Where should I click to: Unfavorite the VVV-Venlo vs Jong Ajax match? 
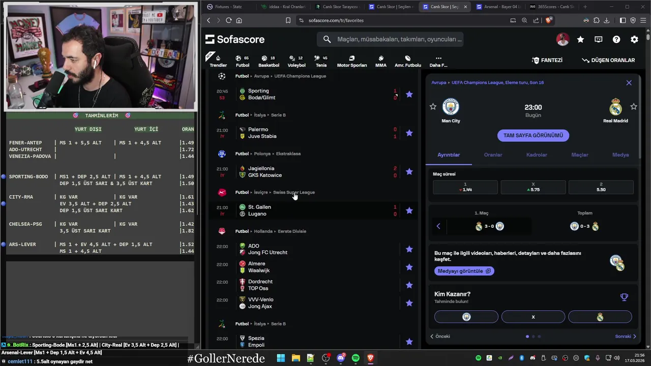pyautogui.click(x=409, y=303)
